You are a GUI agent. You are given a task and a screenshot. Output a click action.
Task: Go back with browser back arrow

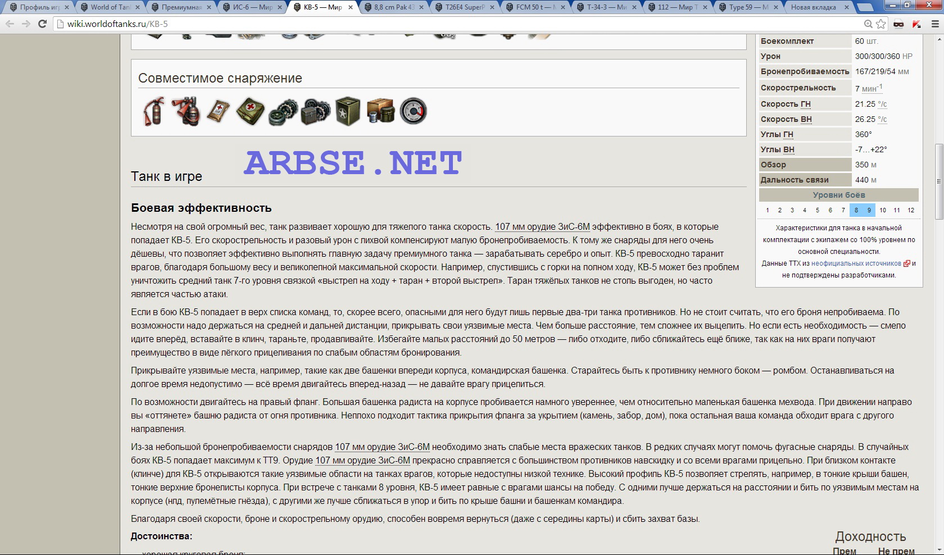pos(10,24)
